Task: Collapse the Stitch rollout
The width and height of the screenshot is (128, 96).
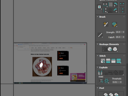Action: tap(98, 56)
